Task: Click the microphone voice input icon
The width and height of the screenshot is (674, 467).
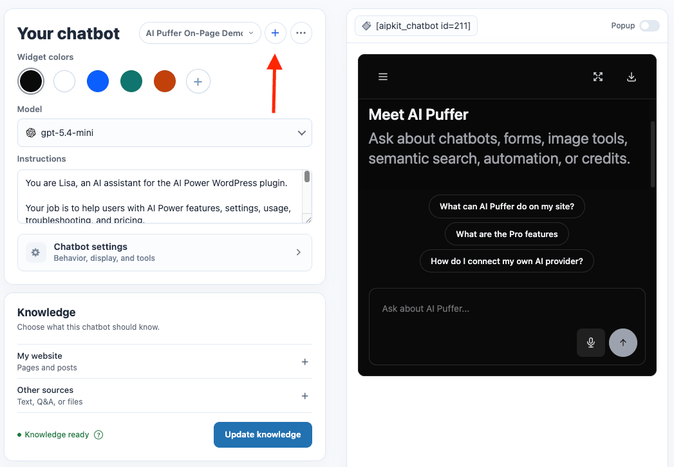Action: 591,343
